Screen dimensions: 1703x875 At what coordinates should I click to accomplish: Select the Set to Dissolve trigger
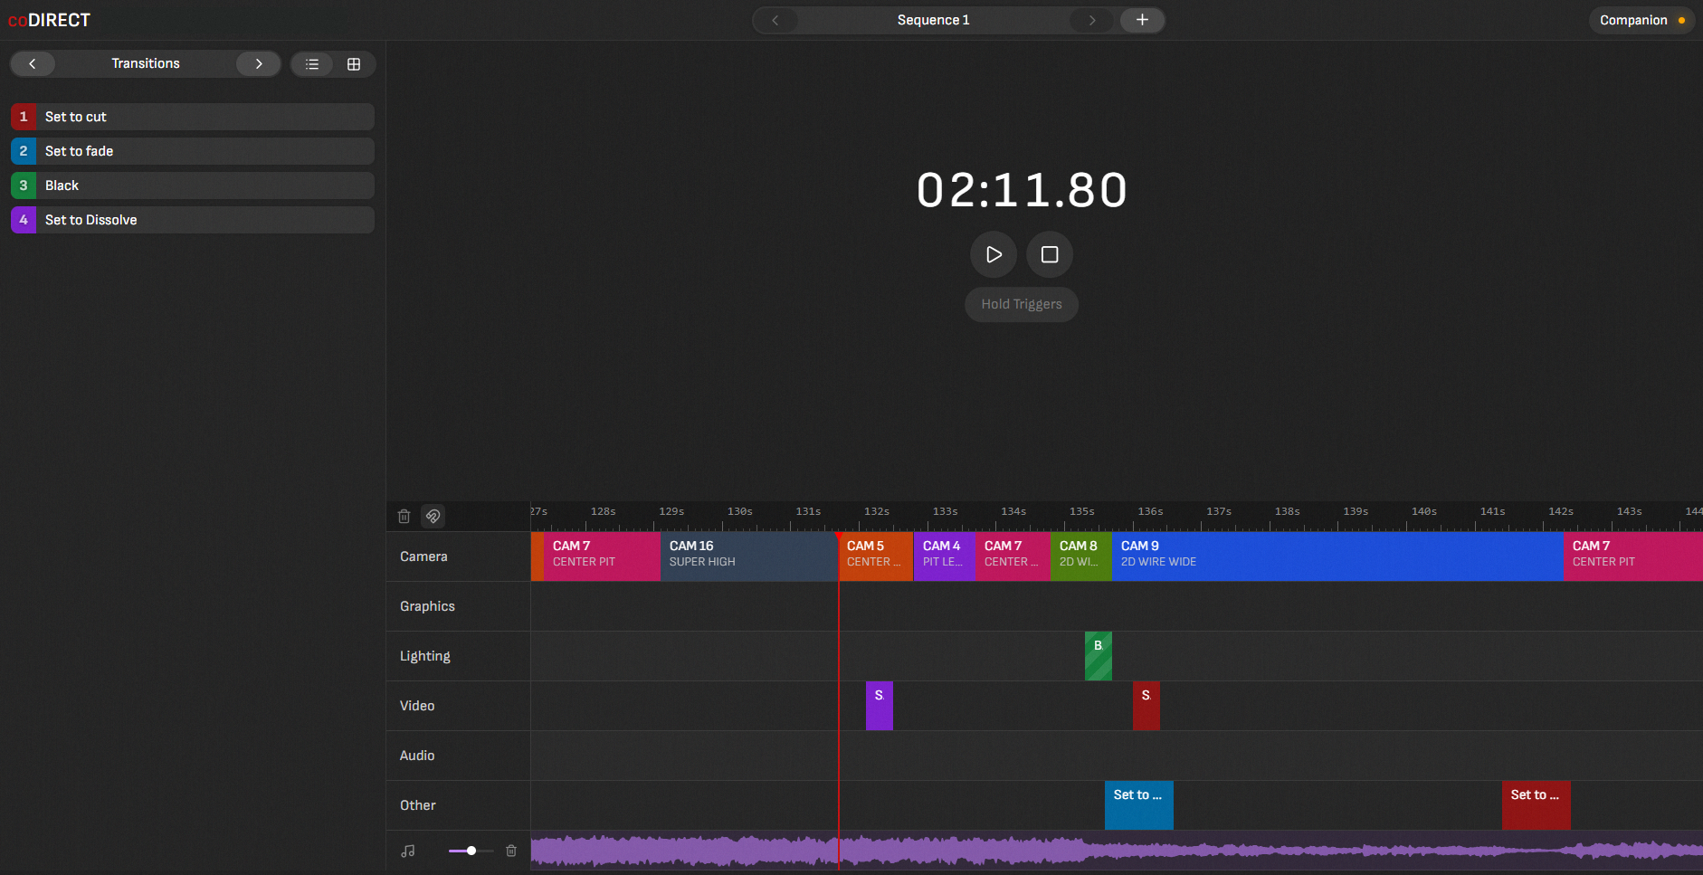(x=193, y=220)
